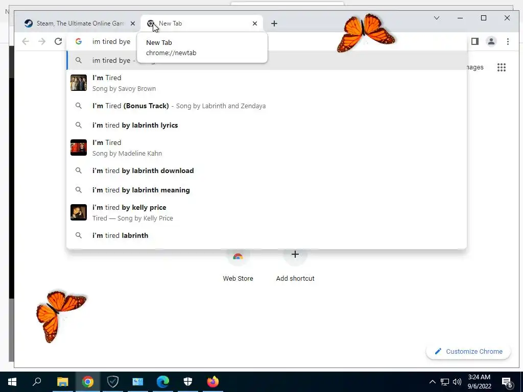The image size is (523, 392).
Task: Click the Google logo in the address bar
Action: point(79,41)
